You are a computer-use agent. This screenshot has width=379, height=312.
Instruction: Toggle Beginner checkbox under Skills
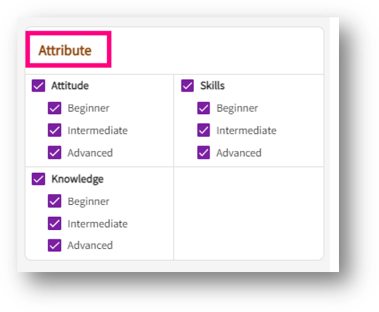[x=203, y=108]
